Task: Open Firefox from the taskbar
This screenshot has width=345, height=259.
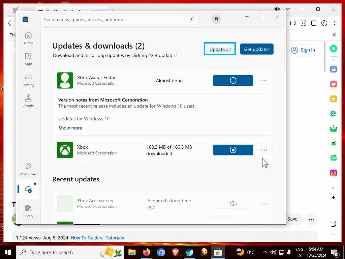Action: [x=146, y=252]
